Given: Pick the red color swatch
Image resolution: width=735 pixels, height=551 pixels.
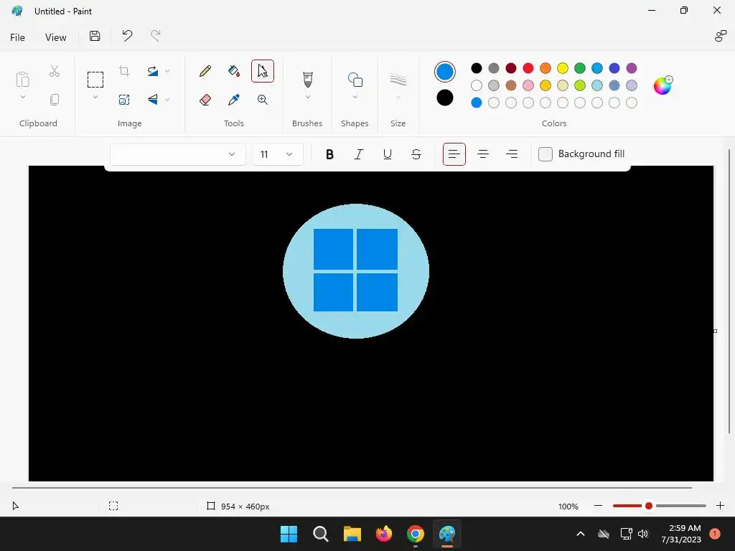Looking at the screenshot, I should coord(528,68).
